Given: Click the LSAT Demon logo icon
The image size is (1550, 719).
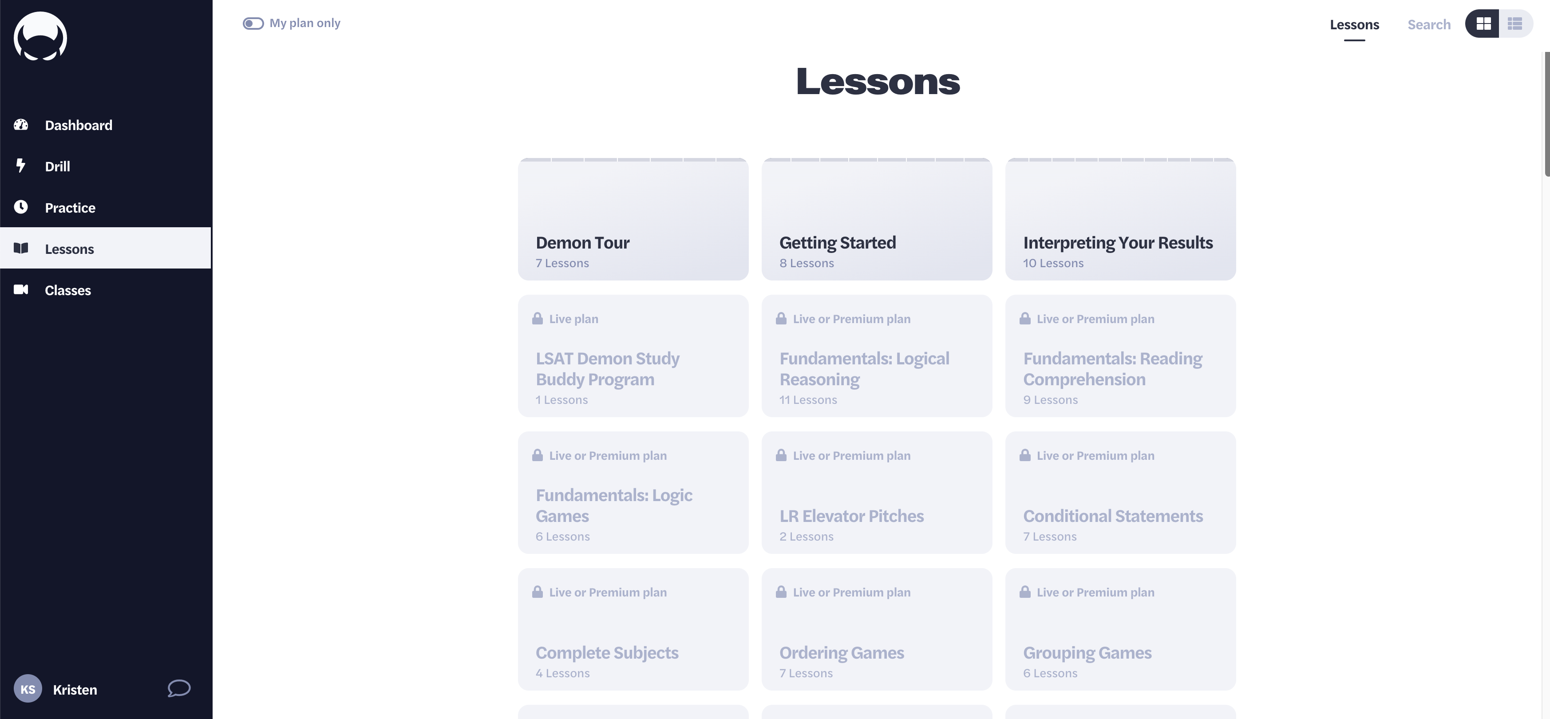Looking at the screenshot, I should [x=40, y=37].
